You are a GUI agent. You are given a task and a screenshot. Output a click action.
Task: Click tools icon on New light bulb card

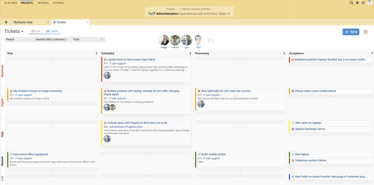pos(199,91)
